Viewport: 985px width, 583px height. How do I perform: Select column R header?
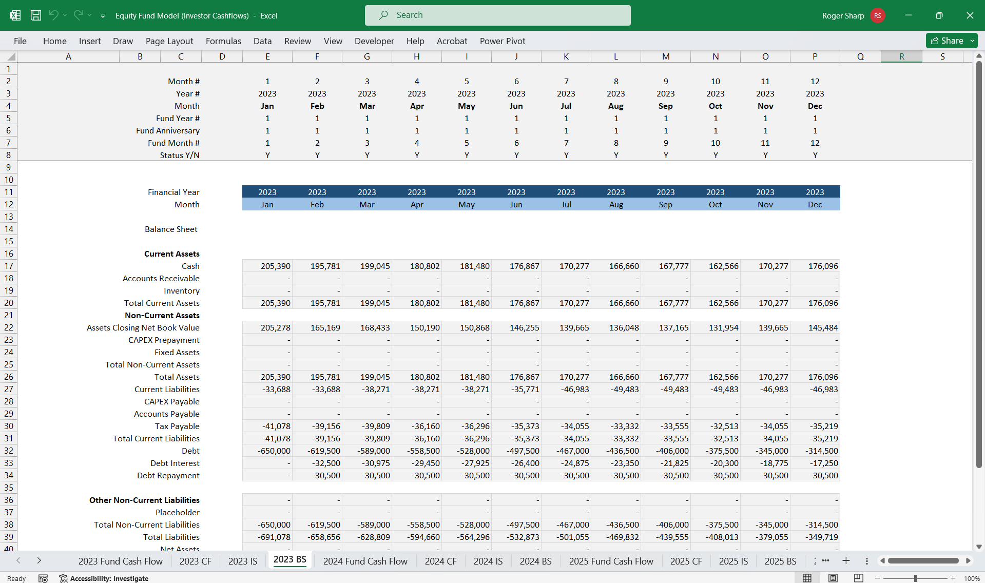(x=901, y=56)
